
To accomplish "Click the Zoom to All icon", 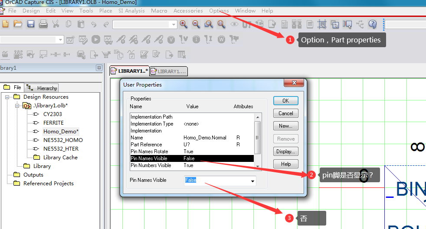I will coord(221,24).
